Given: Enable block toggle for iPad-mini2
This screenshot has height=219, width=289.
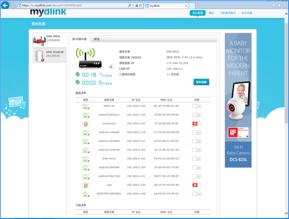Looking at the screenshot, I should pyautogui.click(x=197, y=159).
